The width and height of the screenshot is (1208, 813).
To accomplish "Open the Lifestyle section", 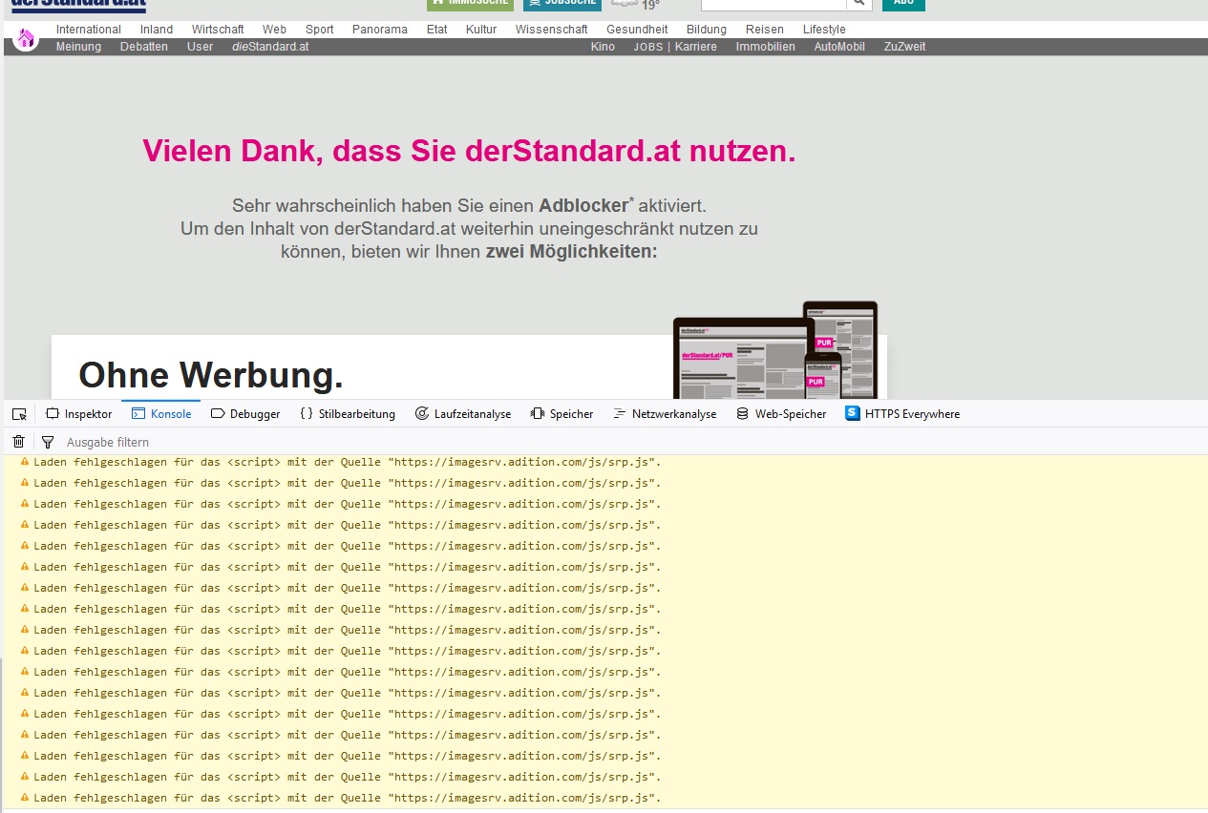I will coord(824,30).
